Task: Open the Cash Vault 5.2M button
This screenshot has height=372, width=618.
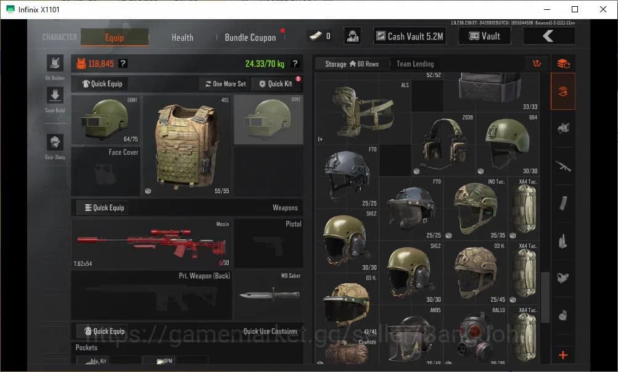Action: click(410, 36)
